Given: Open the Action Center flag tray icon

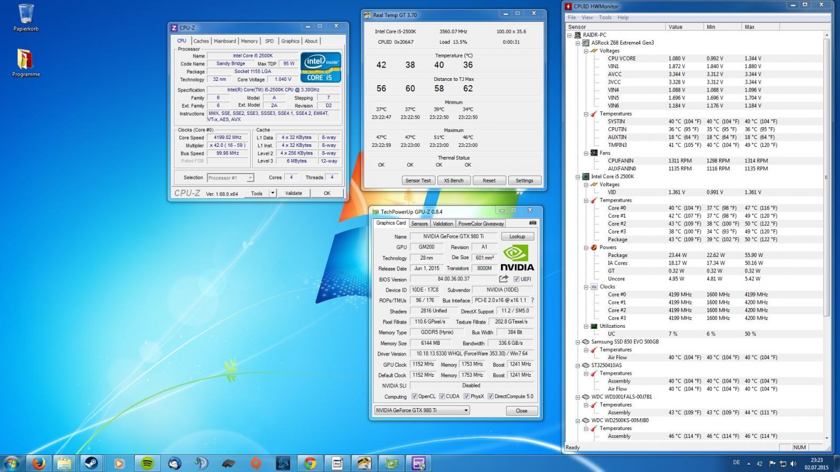Looking at the screenshot, I should click(772, 463).
